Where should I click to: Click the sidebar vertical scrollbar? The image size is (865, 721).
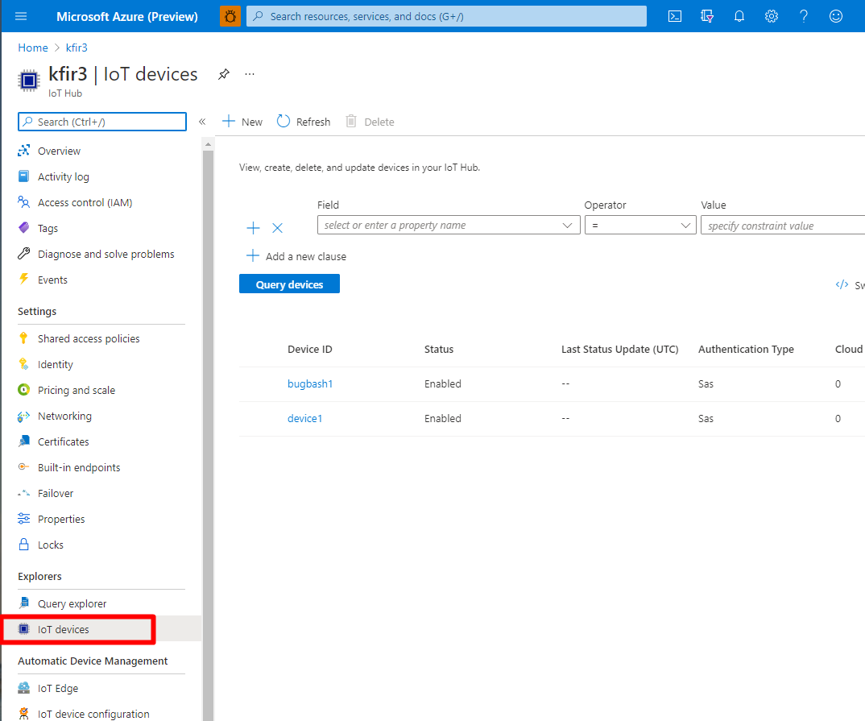(208, 435)
